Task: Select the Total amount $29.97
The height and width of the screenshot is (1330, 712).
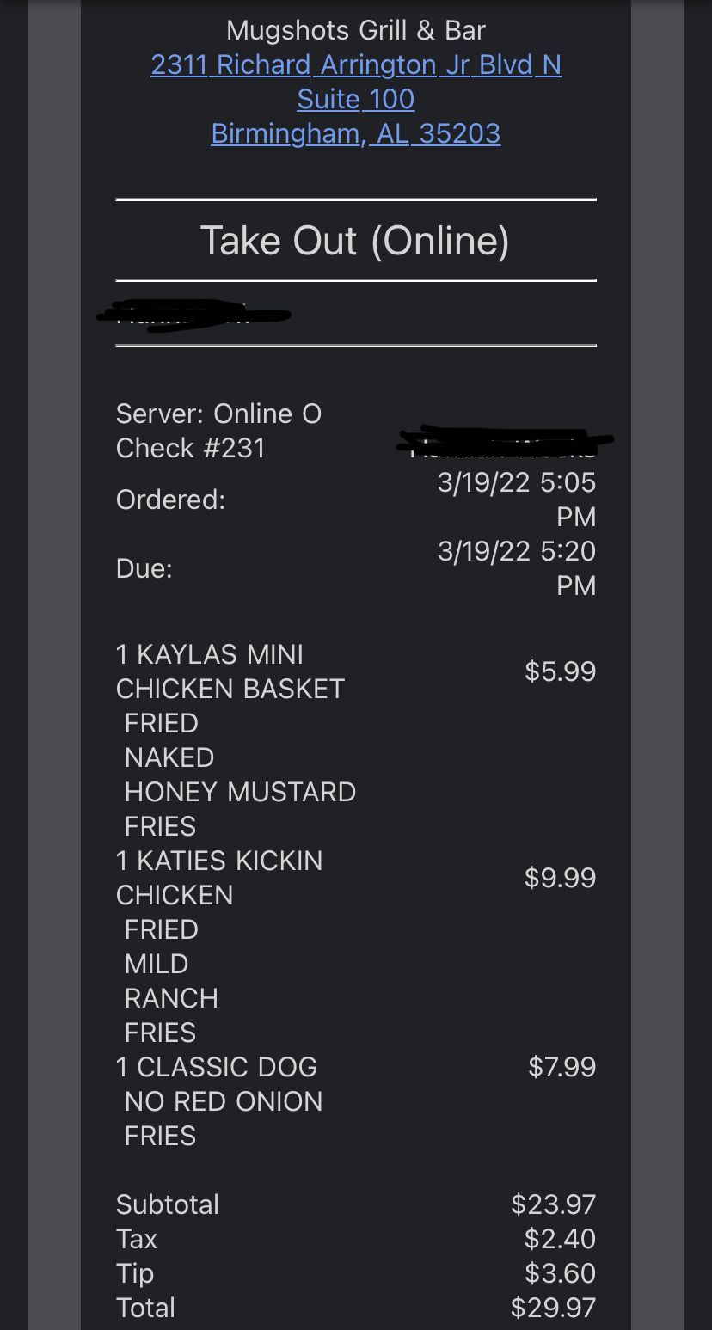Action: tap(553, 1308)
